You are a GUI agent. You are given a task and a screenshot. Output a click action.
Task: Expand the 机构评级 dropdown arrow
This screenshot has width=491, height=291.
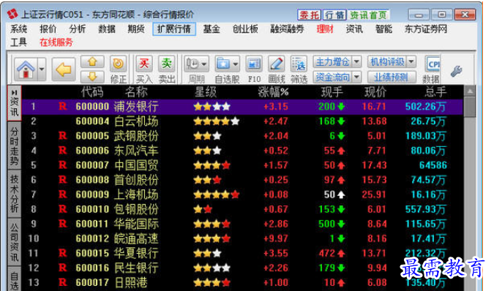point(411,61)
